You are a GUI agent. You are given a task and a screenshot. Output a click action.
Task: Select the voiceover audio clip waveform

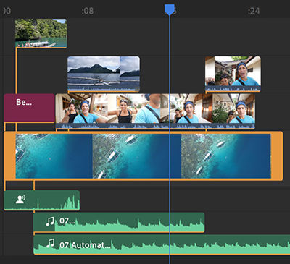[42, 200]
